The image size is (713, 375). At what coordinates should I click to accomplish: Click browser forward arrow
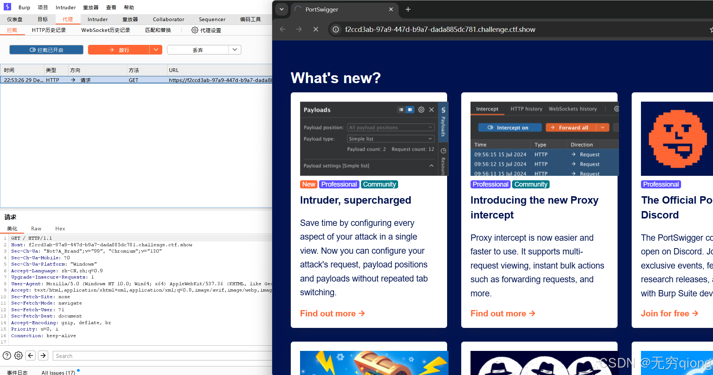299,29
